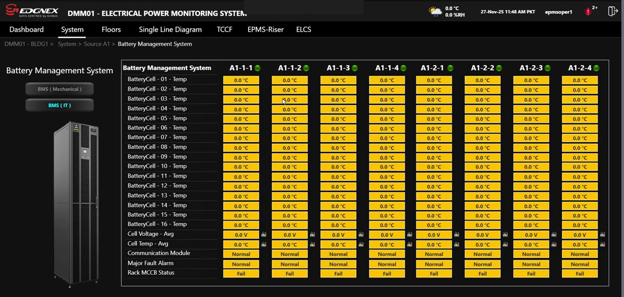This screenshot has height=297, width=624.
Task: Switch to the Floors tab
Action: [x=111, y=30]
